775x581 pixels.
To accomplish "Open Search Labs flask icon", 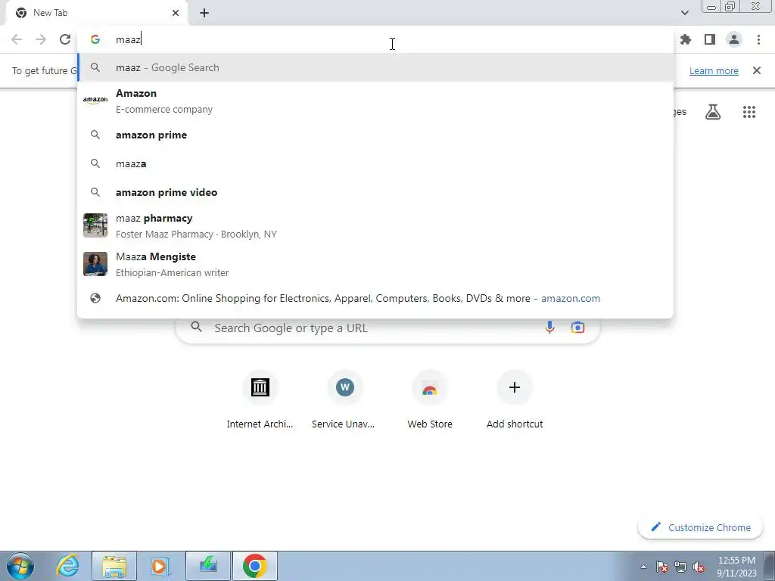I will click(713, 112).
